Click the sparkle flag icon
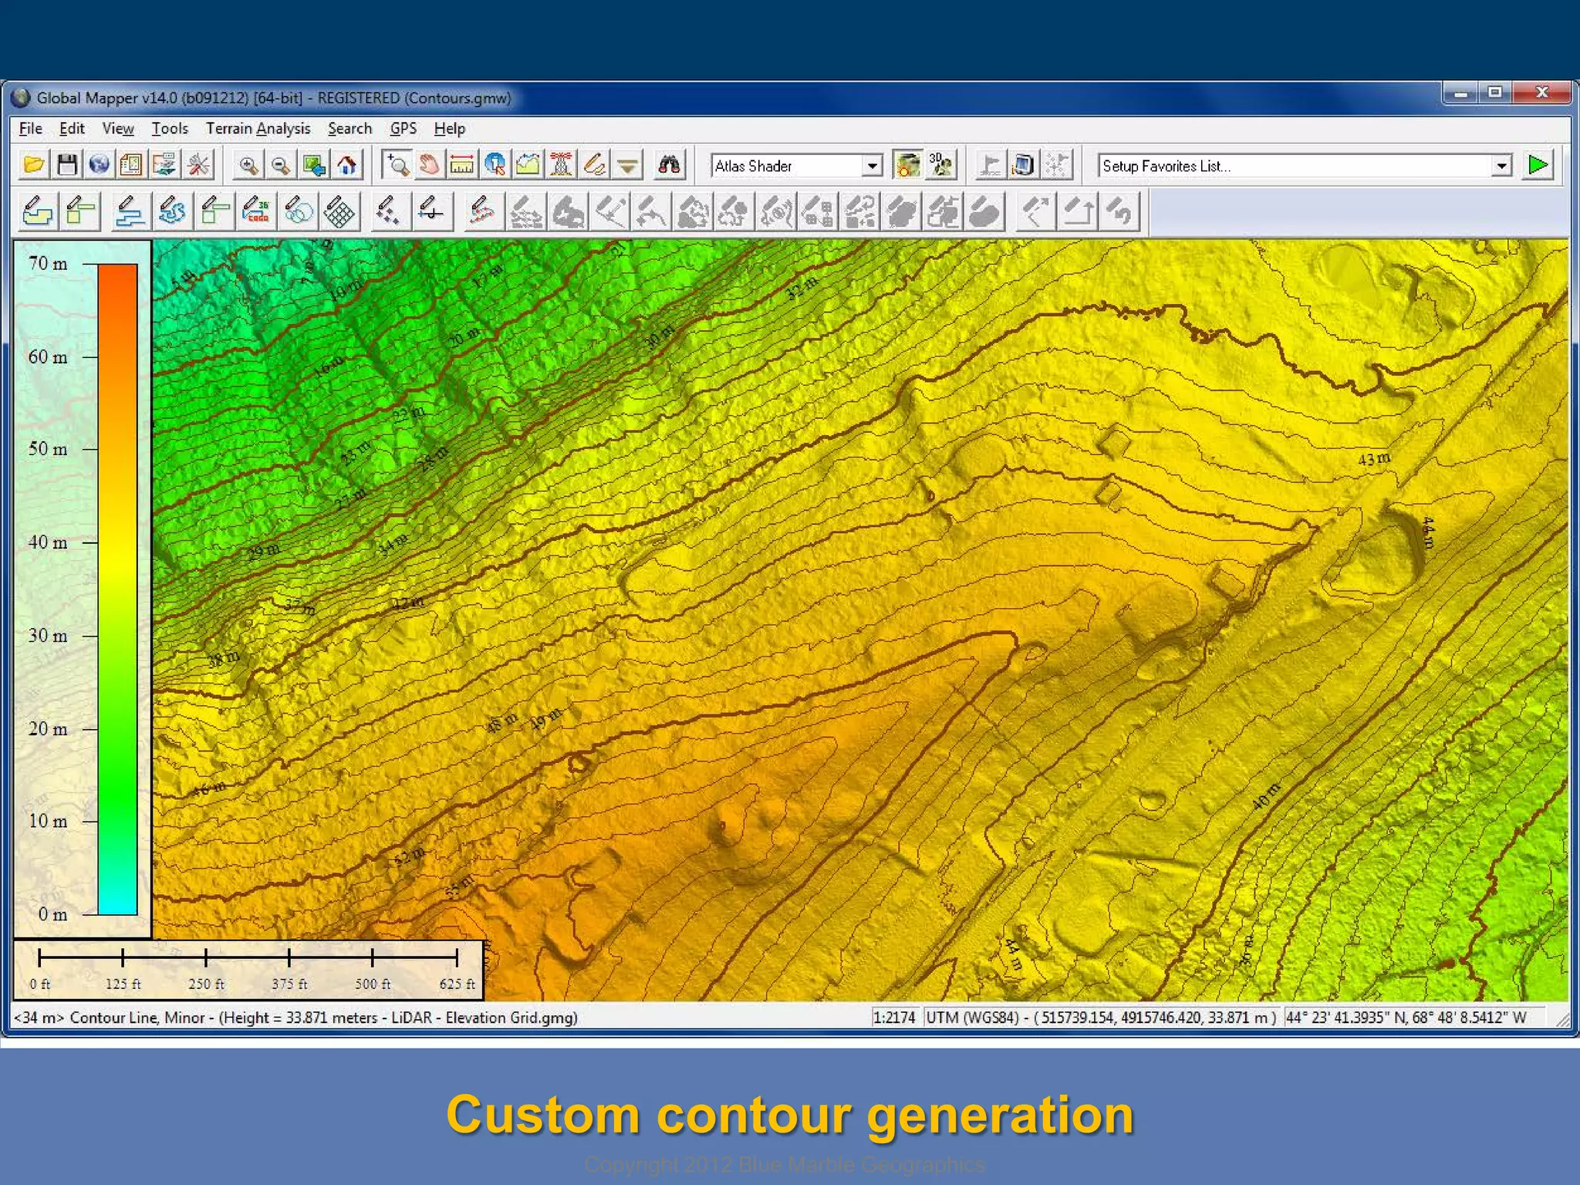The height and width of the screenshot is (1185, 1580). (x=1056, y=165)
